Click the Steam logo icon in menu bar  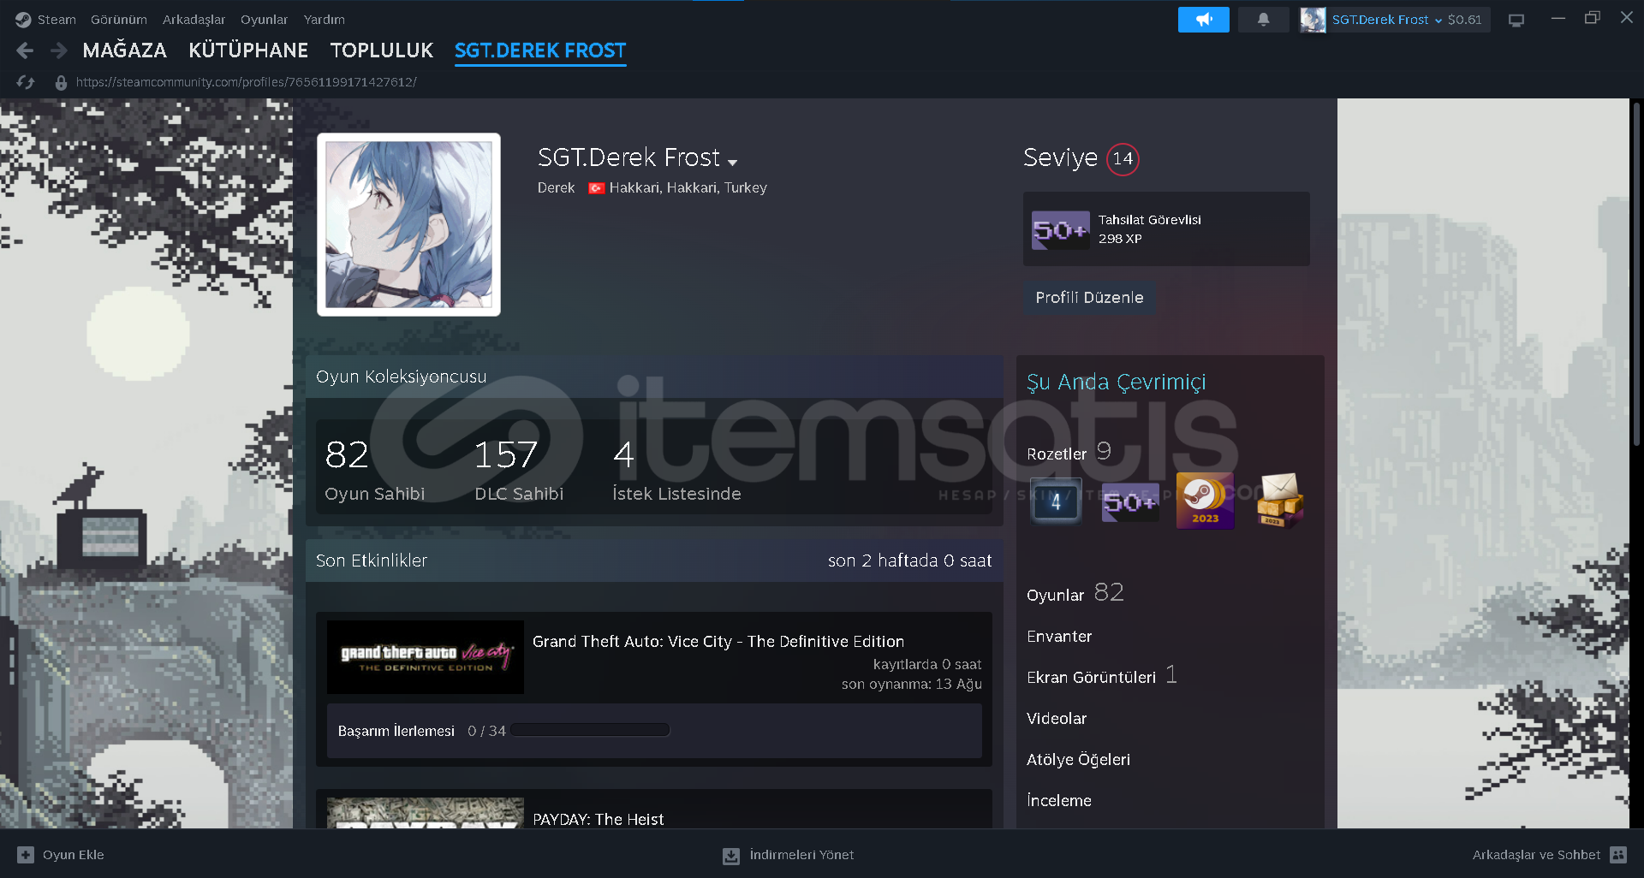(23, 20)
